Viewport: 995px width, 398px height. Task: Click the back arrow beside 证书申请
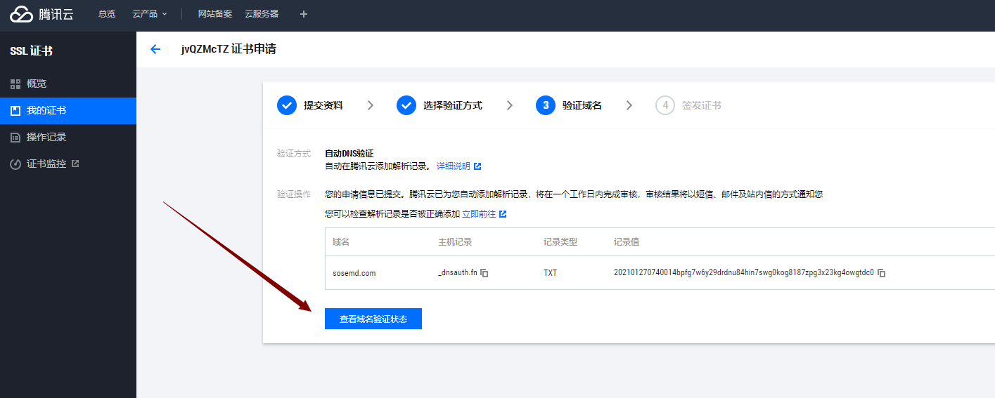[x=155, y=49]
